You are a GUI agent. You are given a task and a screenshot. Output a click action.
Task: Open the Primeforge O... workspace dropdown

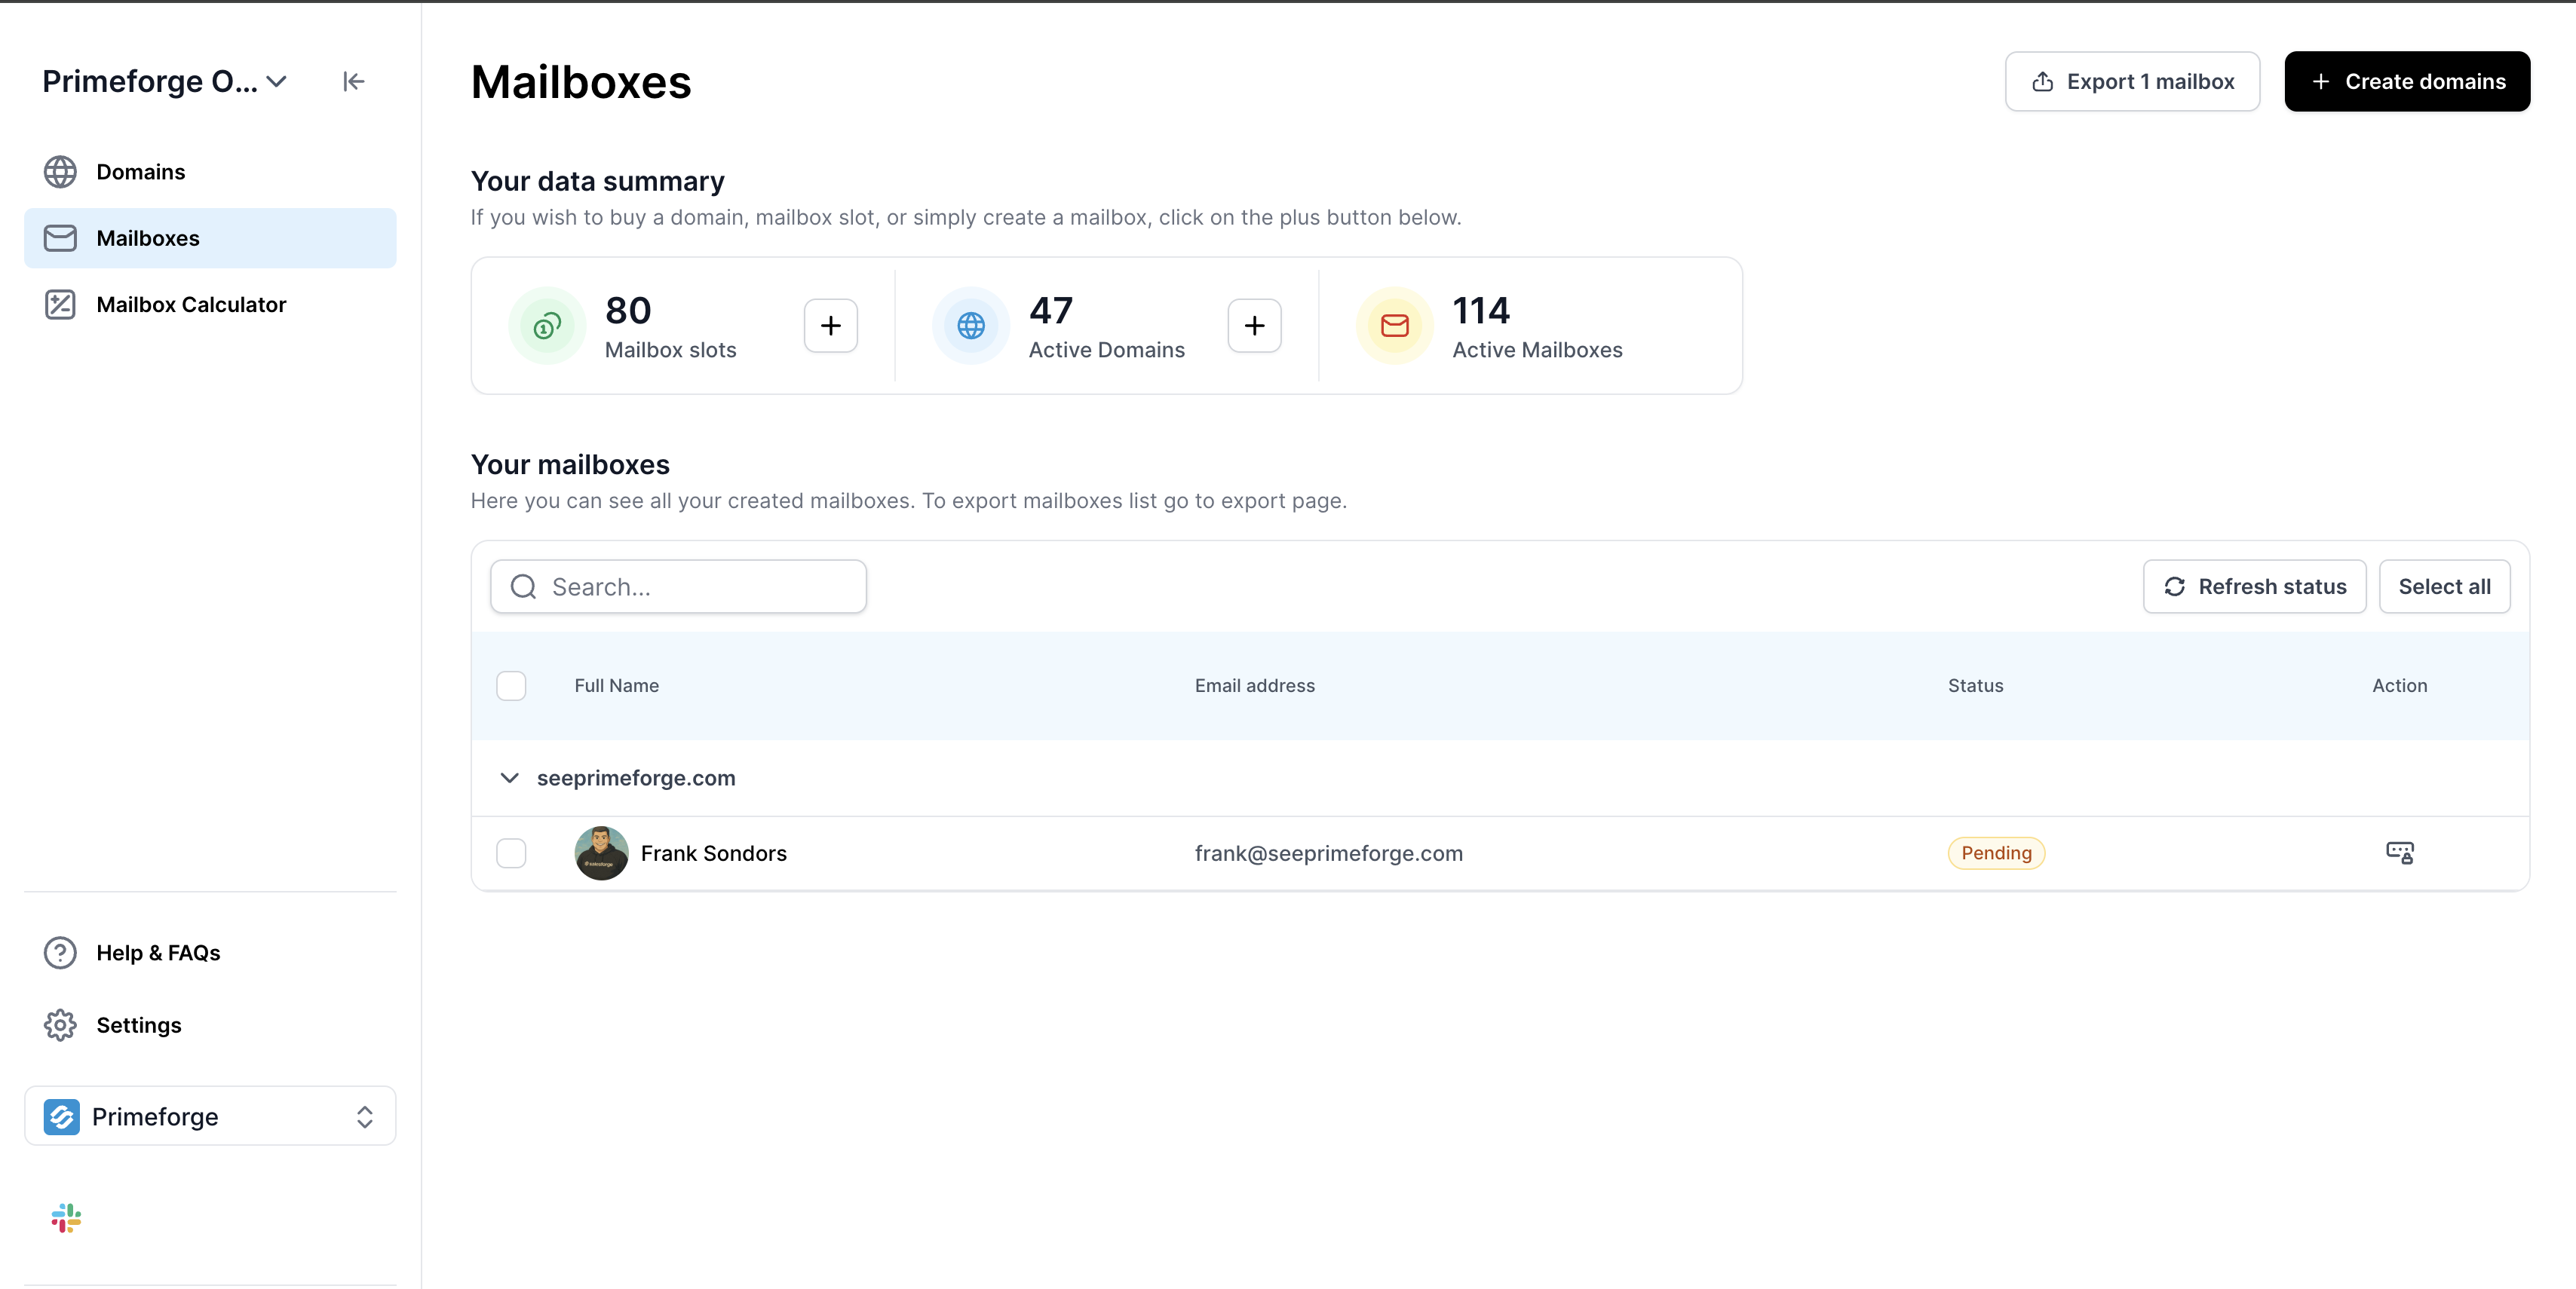[165, 81]
